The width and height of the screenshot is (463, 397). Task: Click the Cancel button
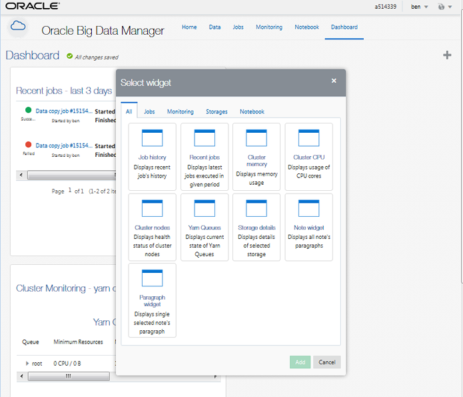click(x=327, y=362)
